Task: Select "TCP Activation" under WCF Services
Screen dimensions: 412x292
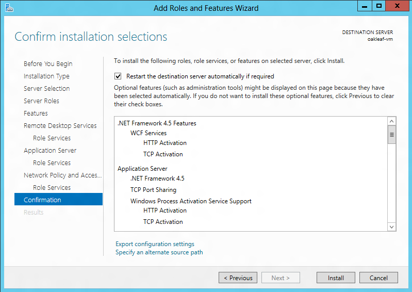Action: [x=163, y=154]
